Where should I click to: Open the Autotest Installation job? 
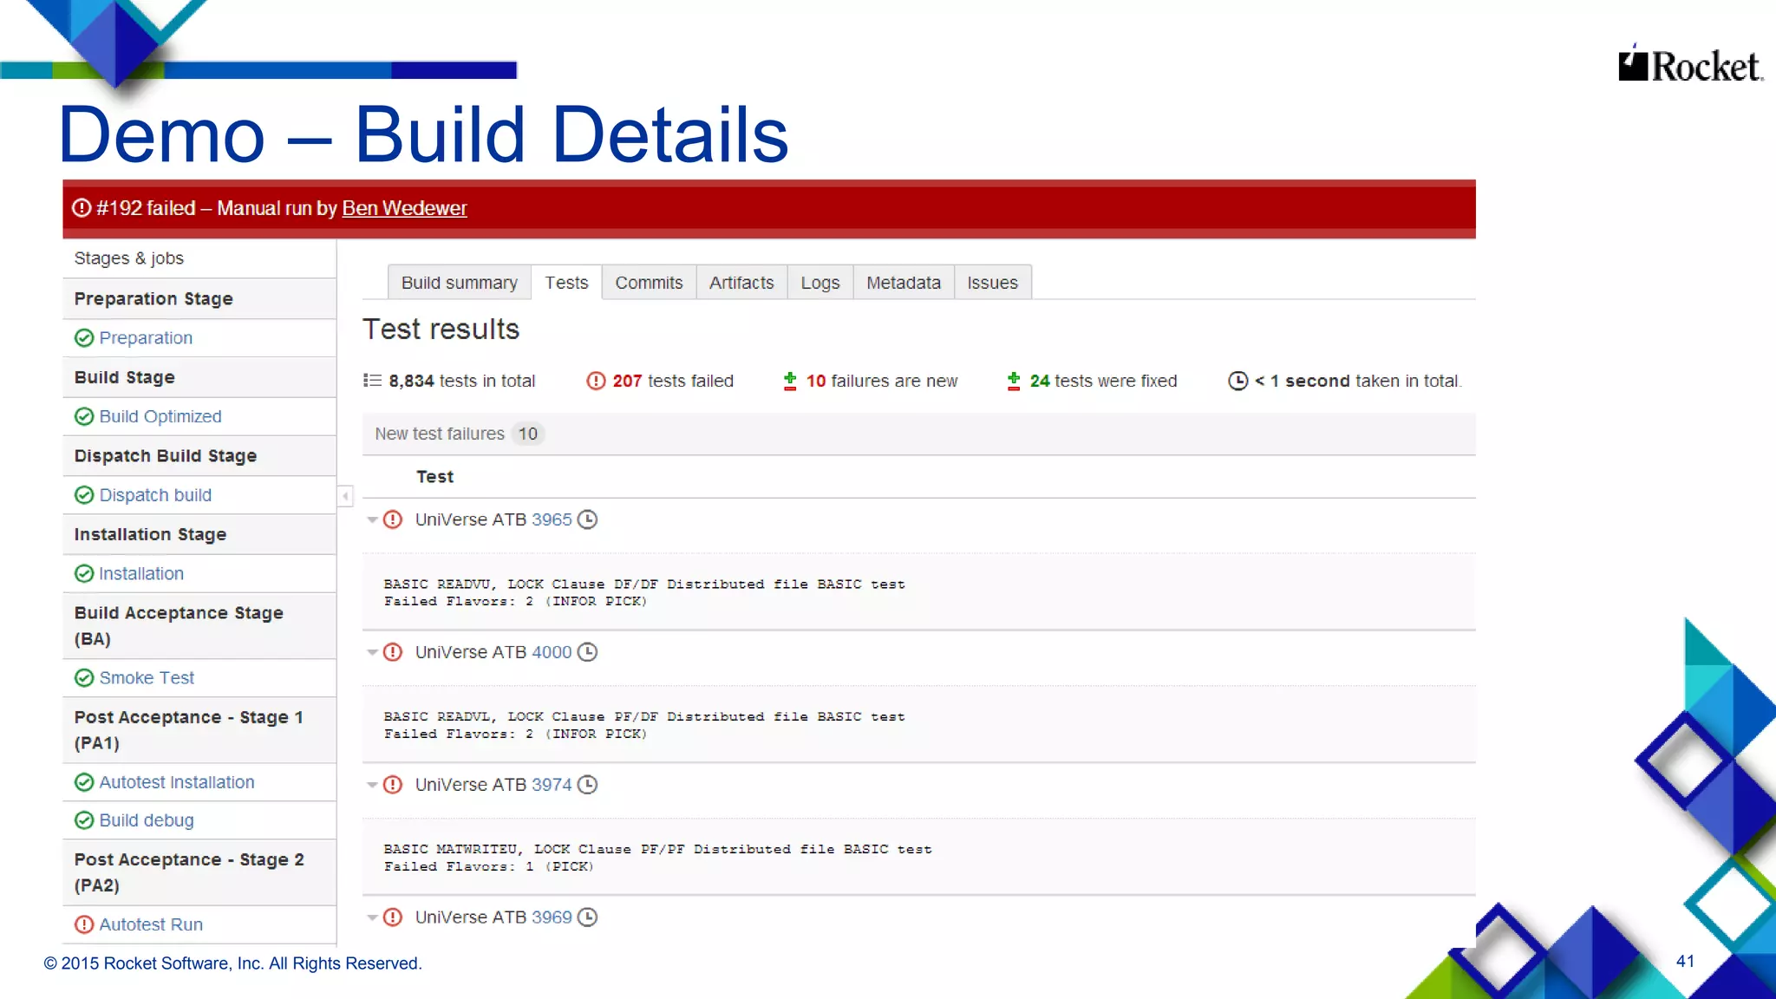pos(177,782)
